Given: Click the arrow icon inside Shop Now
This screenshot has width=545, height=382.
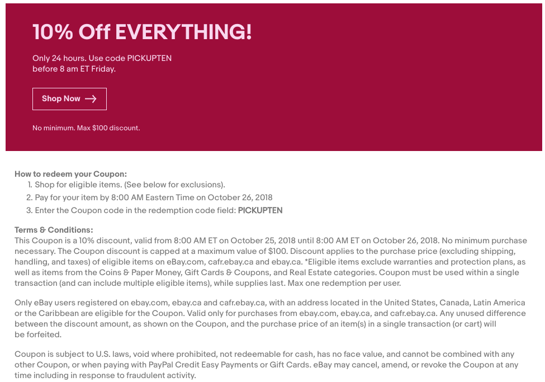Looking at the screenshot, I should pyautogui.click(x=91, y=99).
